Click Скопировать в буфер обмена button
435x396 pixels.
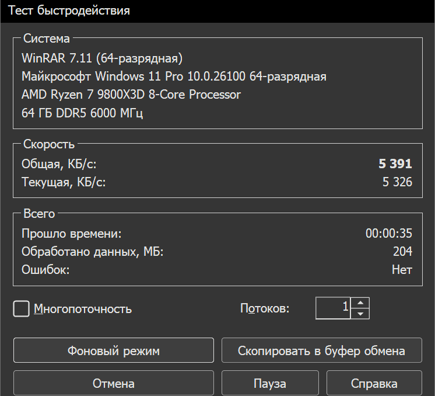pos(321,350)
